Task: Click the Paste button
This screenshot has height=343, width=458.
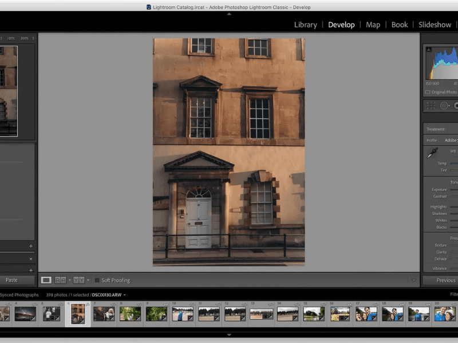Action: click(x=17, y=280)
